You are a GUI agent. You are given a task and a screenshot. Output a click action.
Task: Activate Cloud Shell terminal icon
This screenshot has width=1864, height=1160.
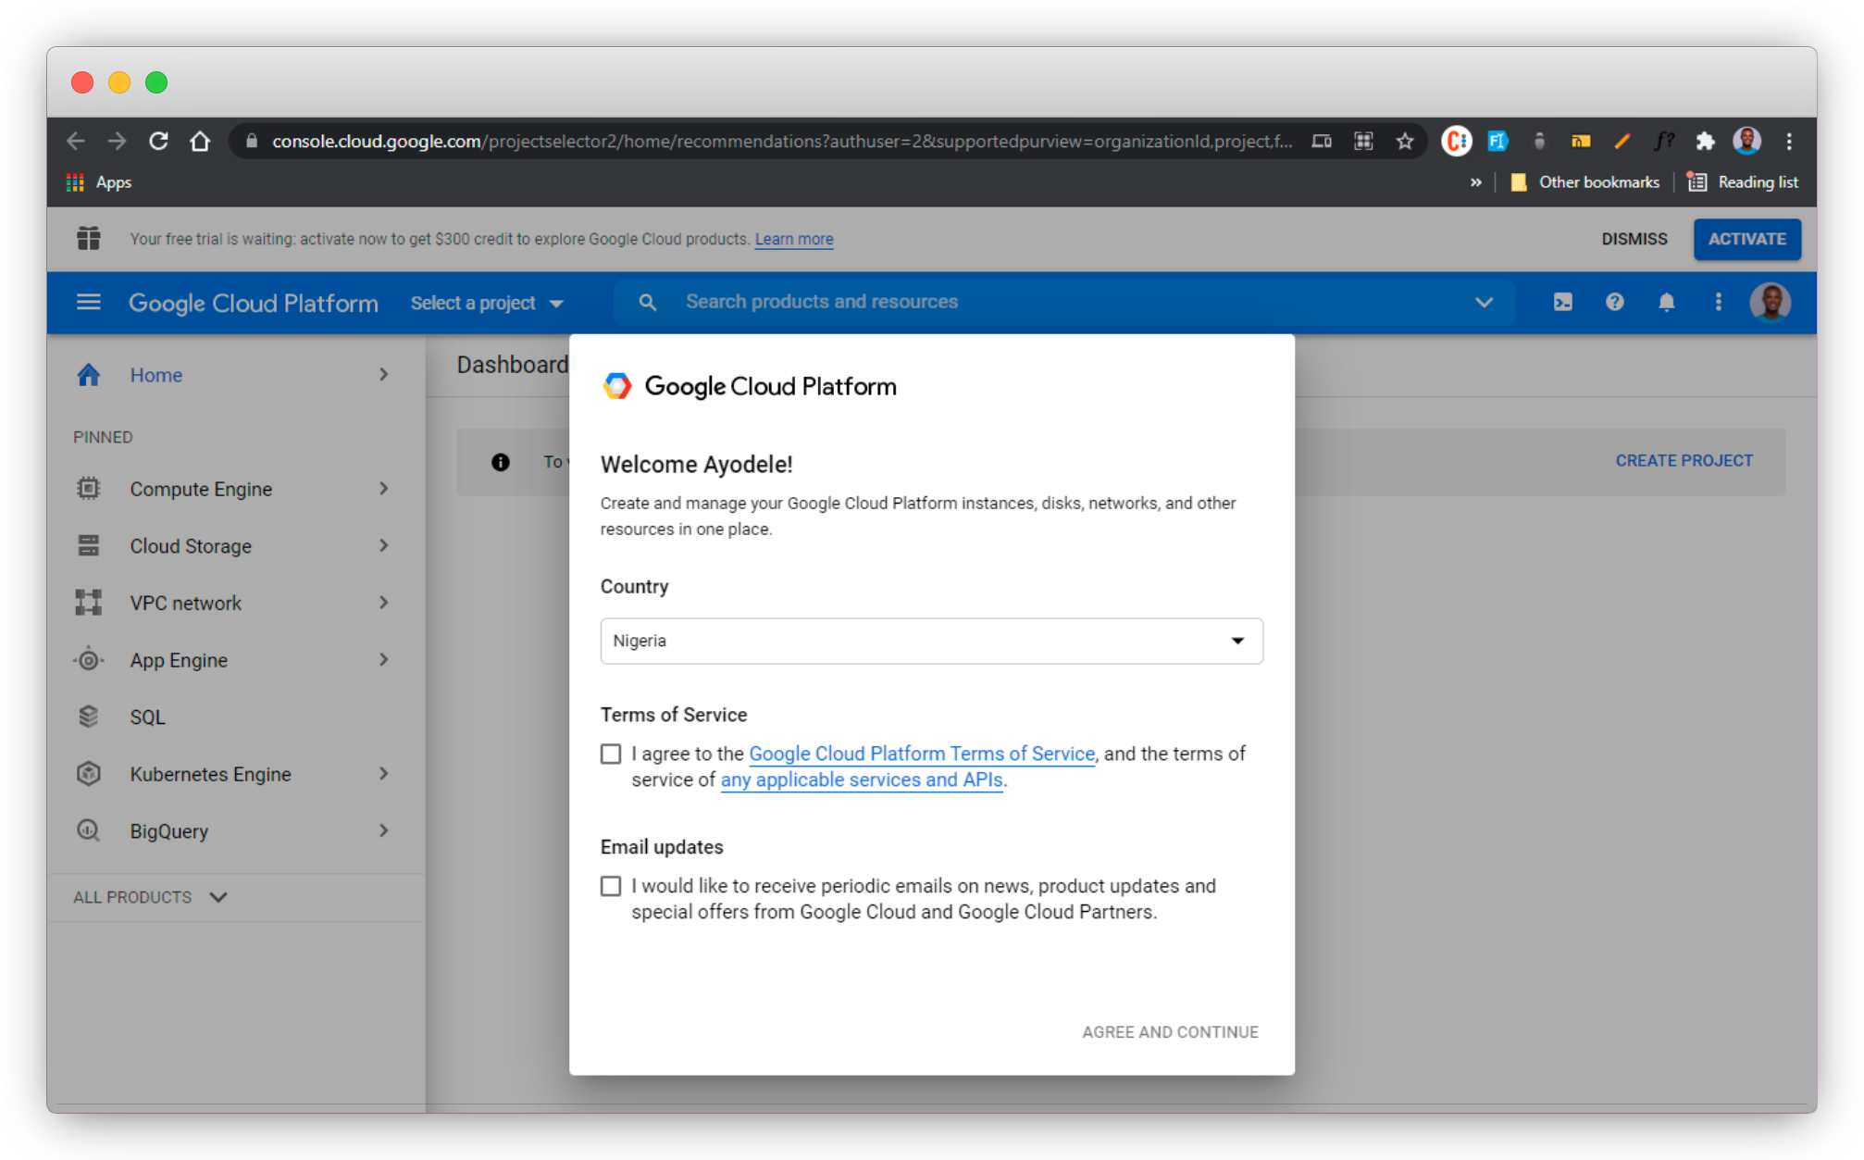(1563, 302)
